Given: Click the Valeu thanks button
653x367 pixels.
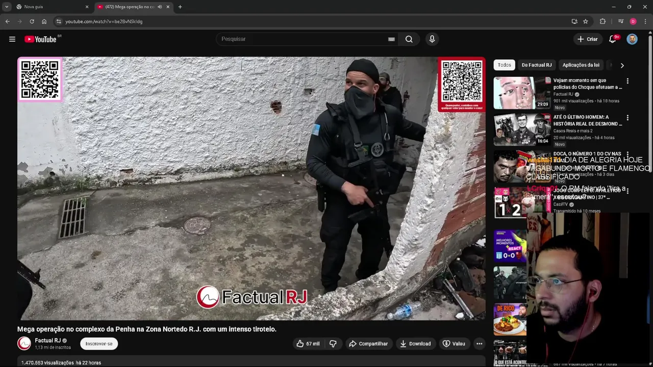Looking at the screenshot, I should point(454,344).
